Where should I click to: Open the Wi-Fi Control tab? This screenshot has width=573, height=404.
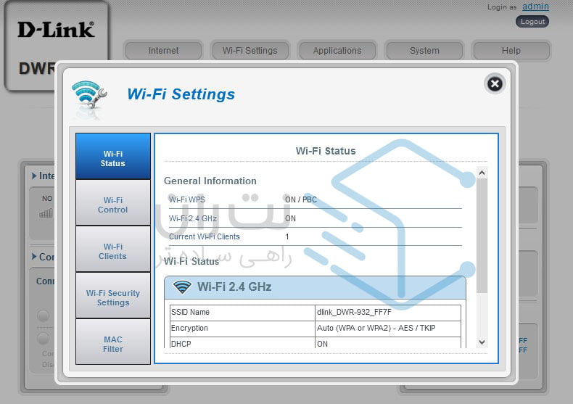(x=113, y=205)
